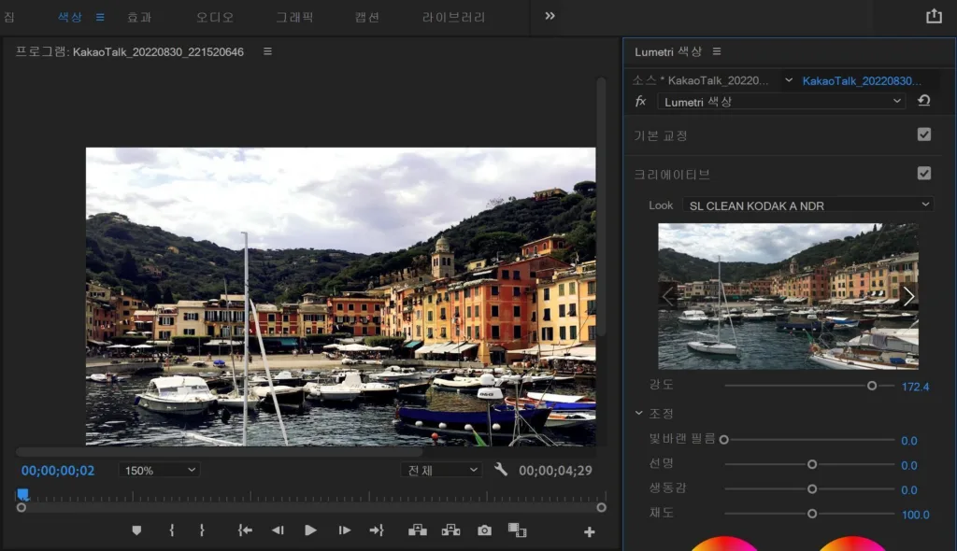
Task: Click the Mark In bracket icon
Action: coord(172,530)
